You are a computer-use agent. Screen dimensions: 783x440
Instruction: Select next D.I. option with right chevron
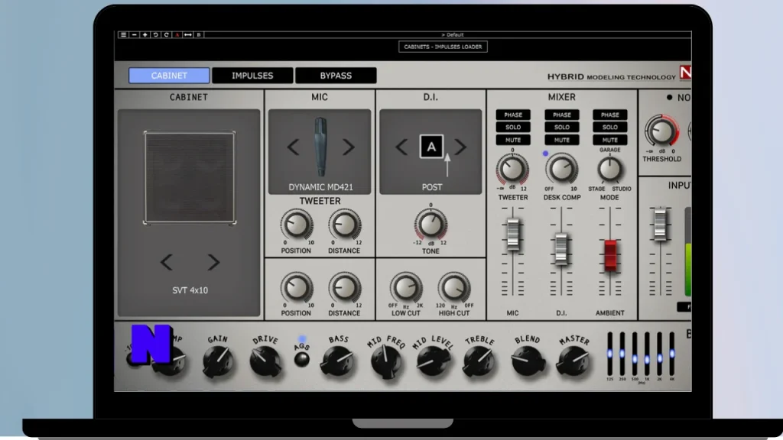(460, 147)
